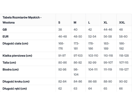Click the Talia (cm) row label

coord(9,62)
